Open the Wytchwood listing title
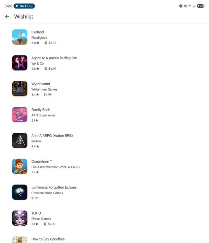This screenshot has width=209, height=243. pos(41,84)
